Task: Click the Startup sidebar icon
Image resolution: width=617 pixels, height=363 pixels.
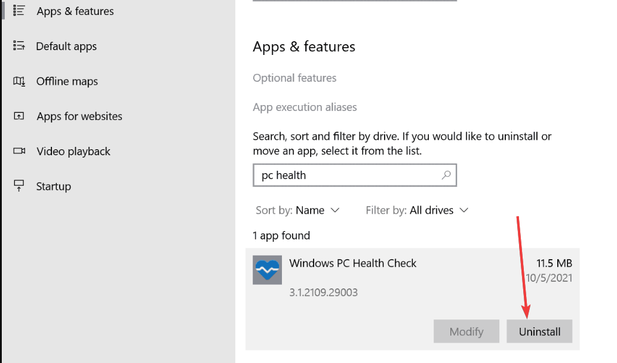Action: (19, 186)
